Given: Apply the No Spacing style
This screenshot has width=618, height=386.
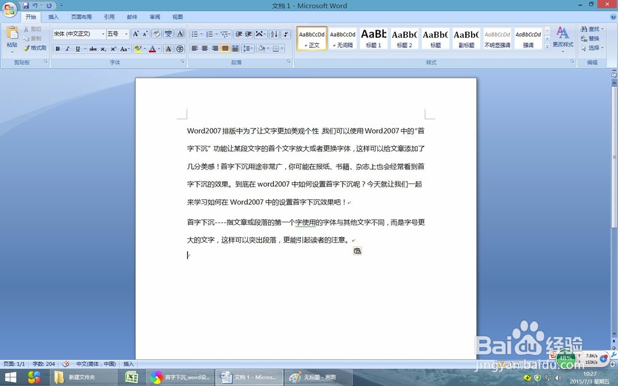Looking at the screenshot, I should (342, 38).
